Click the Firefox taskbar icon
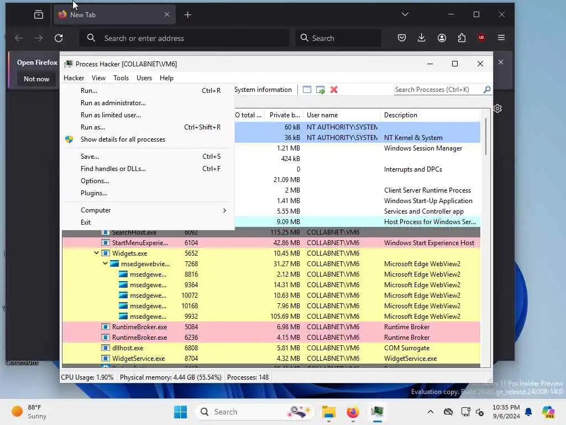Viewport: 566px width, 425px height. pos(353,412)
